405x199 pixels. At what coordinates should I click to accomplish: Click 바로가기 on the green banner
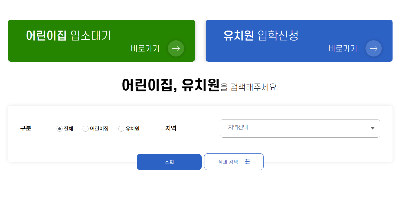tap(145, 48)
